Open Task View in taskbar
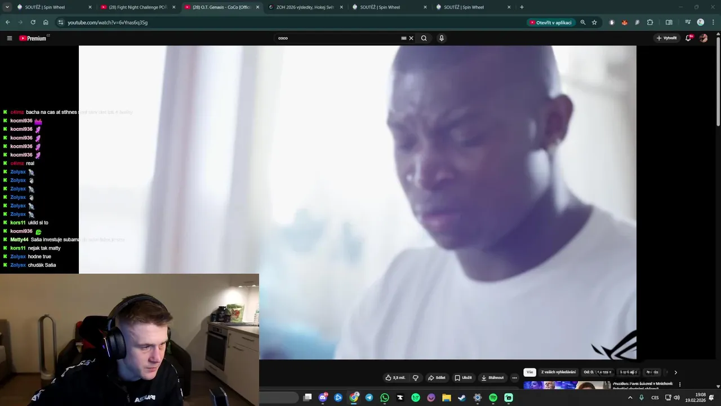Image resolution: width=721 pixels, height=406 pixels. click(x=308, y=398)
